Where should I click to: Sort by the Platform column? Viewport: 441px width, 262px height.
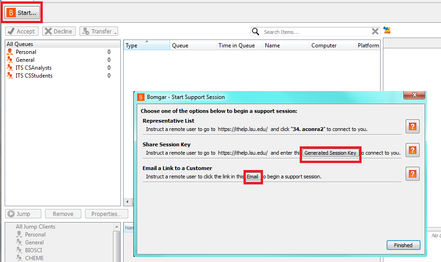tap(368, 45)
